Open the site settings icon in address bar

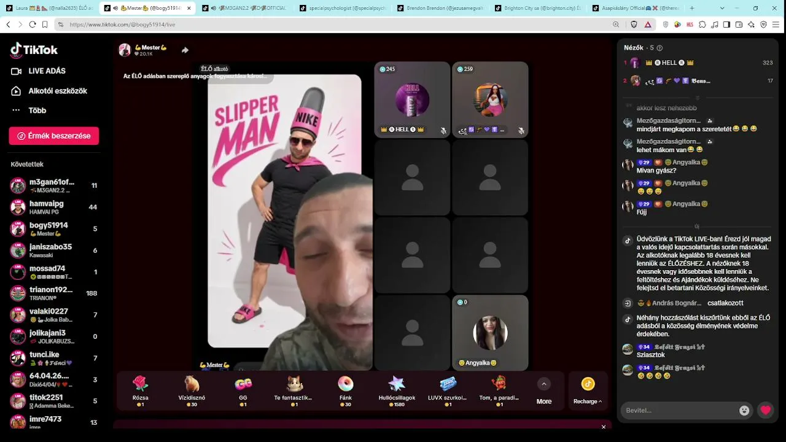coord(60,25)
